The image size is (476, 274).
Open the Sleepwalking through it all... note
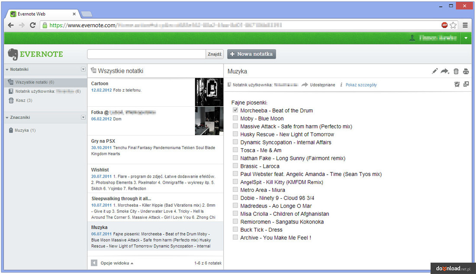155,207
